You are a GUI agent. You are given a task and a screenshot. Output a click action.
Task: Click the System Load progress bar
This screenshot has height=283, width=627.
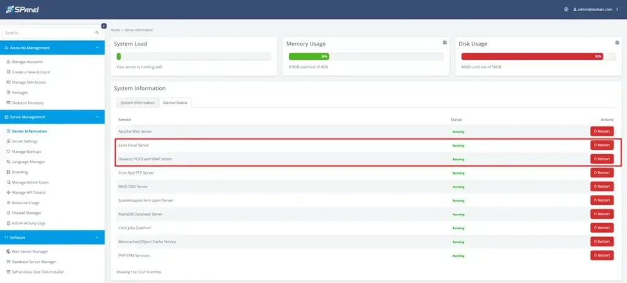193,57
